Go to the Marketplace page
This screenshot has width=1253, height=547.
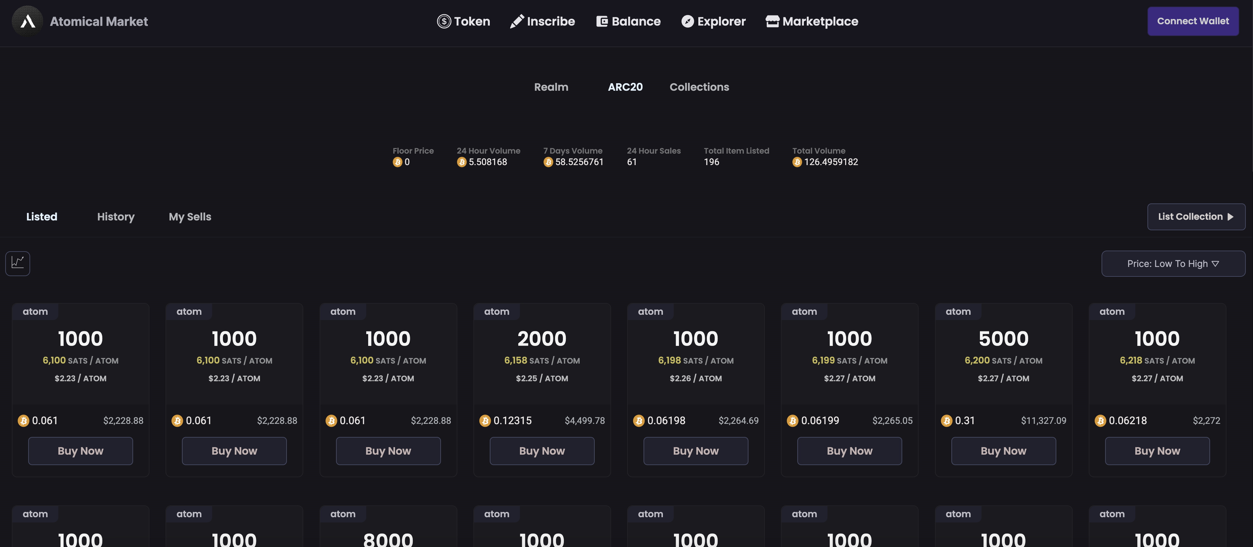pyautogui.click(x=812, y=21)
